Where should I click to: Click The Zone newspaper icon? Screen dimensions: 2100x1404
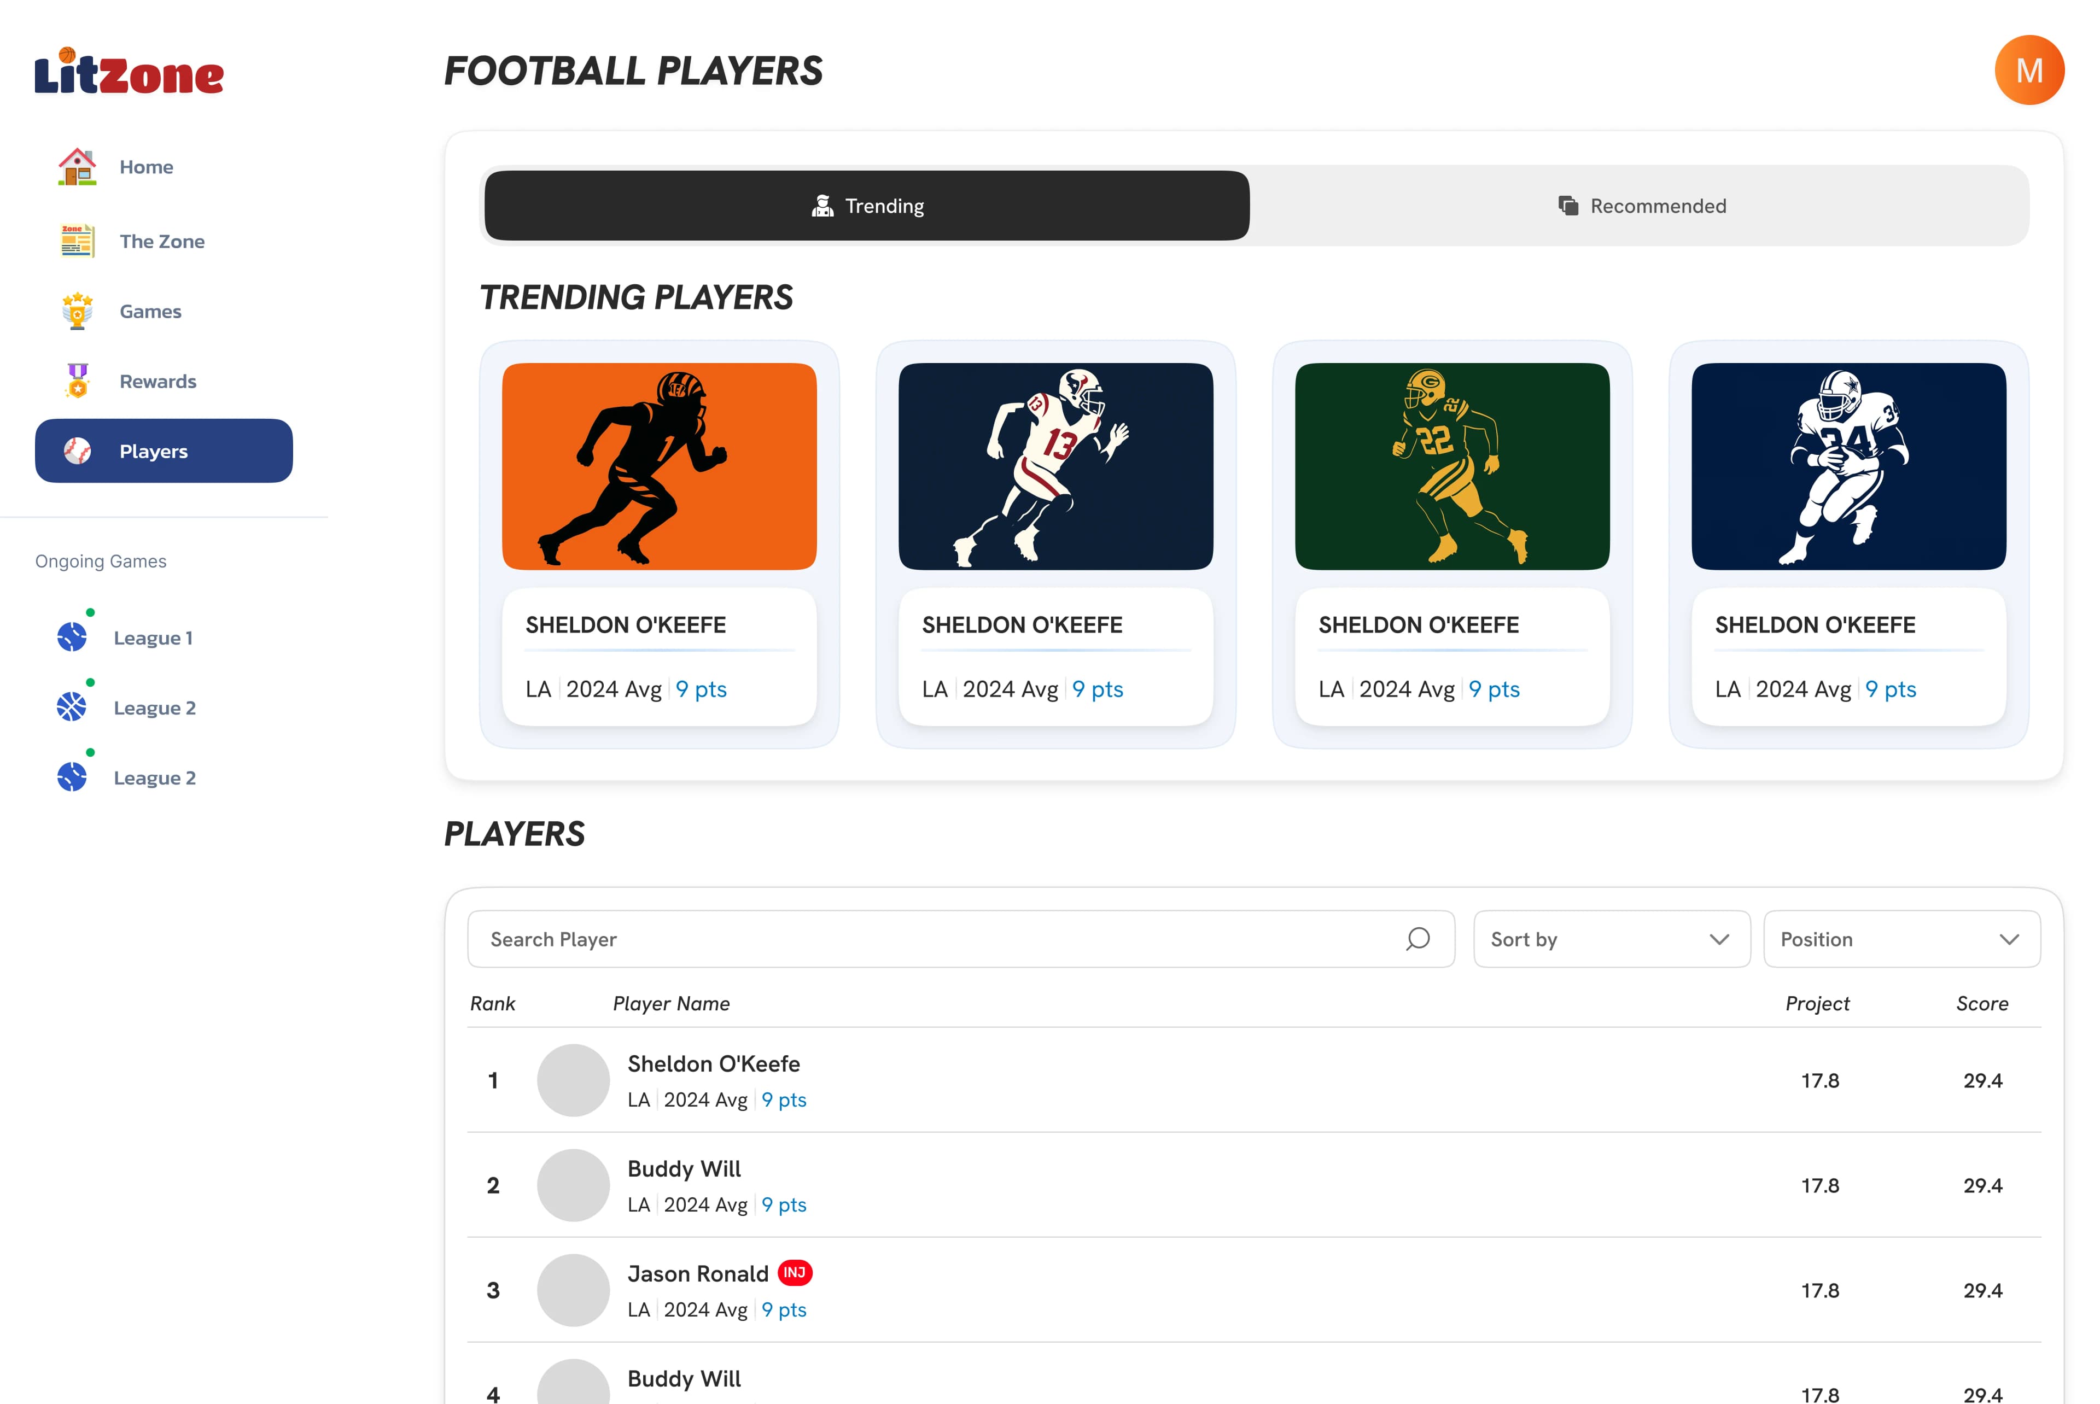click(77, 241)
